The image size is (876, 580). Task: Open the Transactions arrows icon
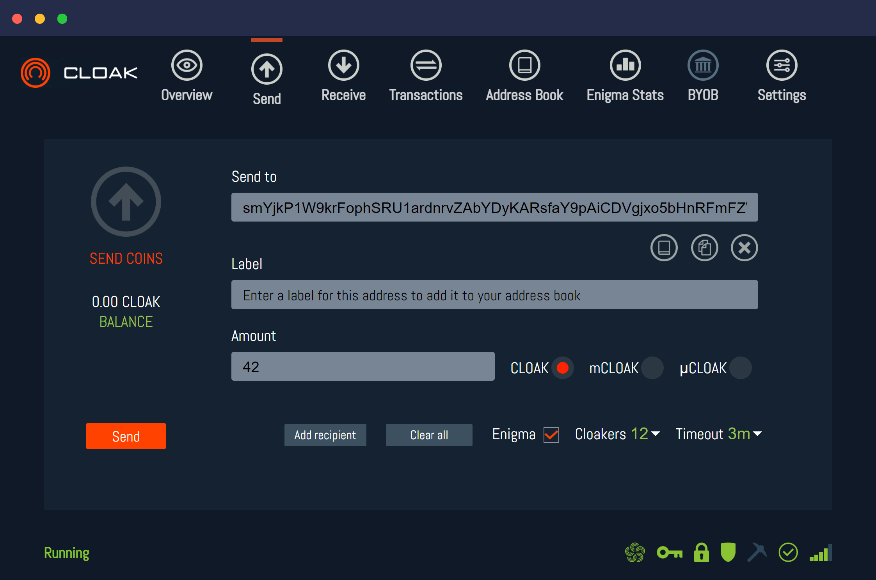click(426, 65)
